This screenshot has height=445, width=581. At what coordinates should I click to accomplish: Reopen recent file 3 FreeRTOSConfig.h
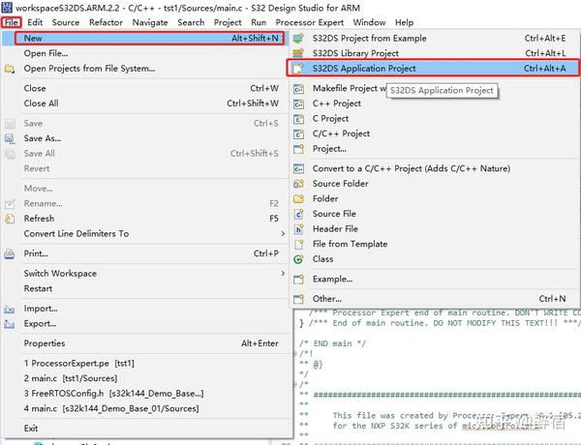click(x=113, y=394)
